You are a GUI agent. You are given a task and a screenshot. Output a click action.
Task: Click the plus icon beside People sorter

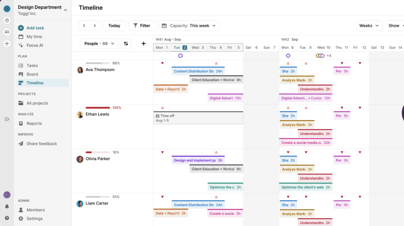tap(144, 44)
